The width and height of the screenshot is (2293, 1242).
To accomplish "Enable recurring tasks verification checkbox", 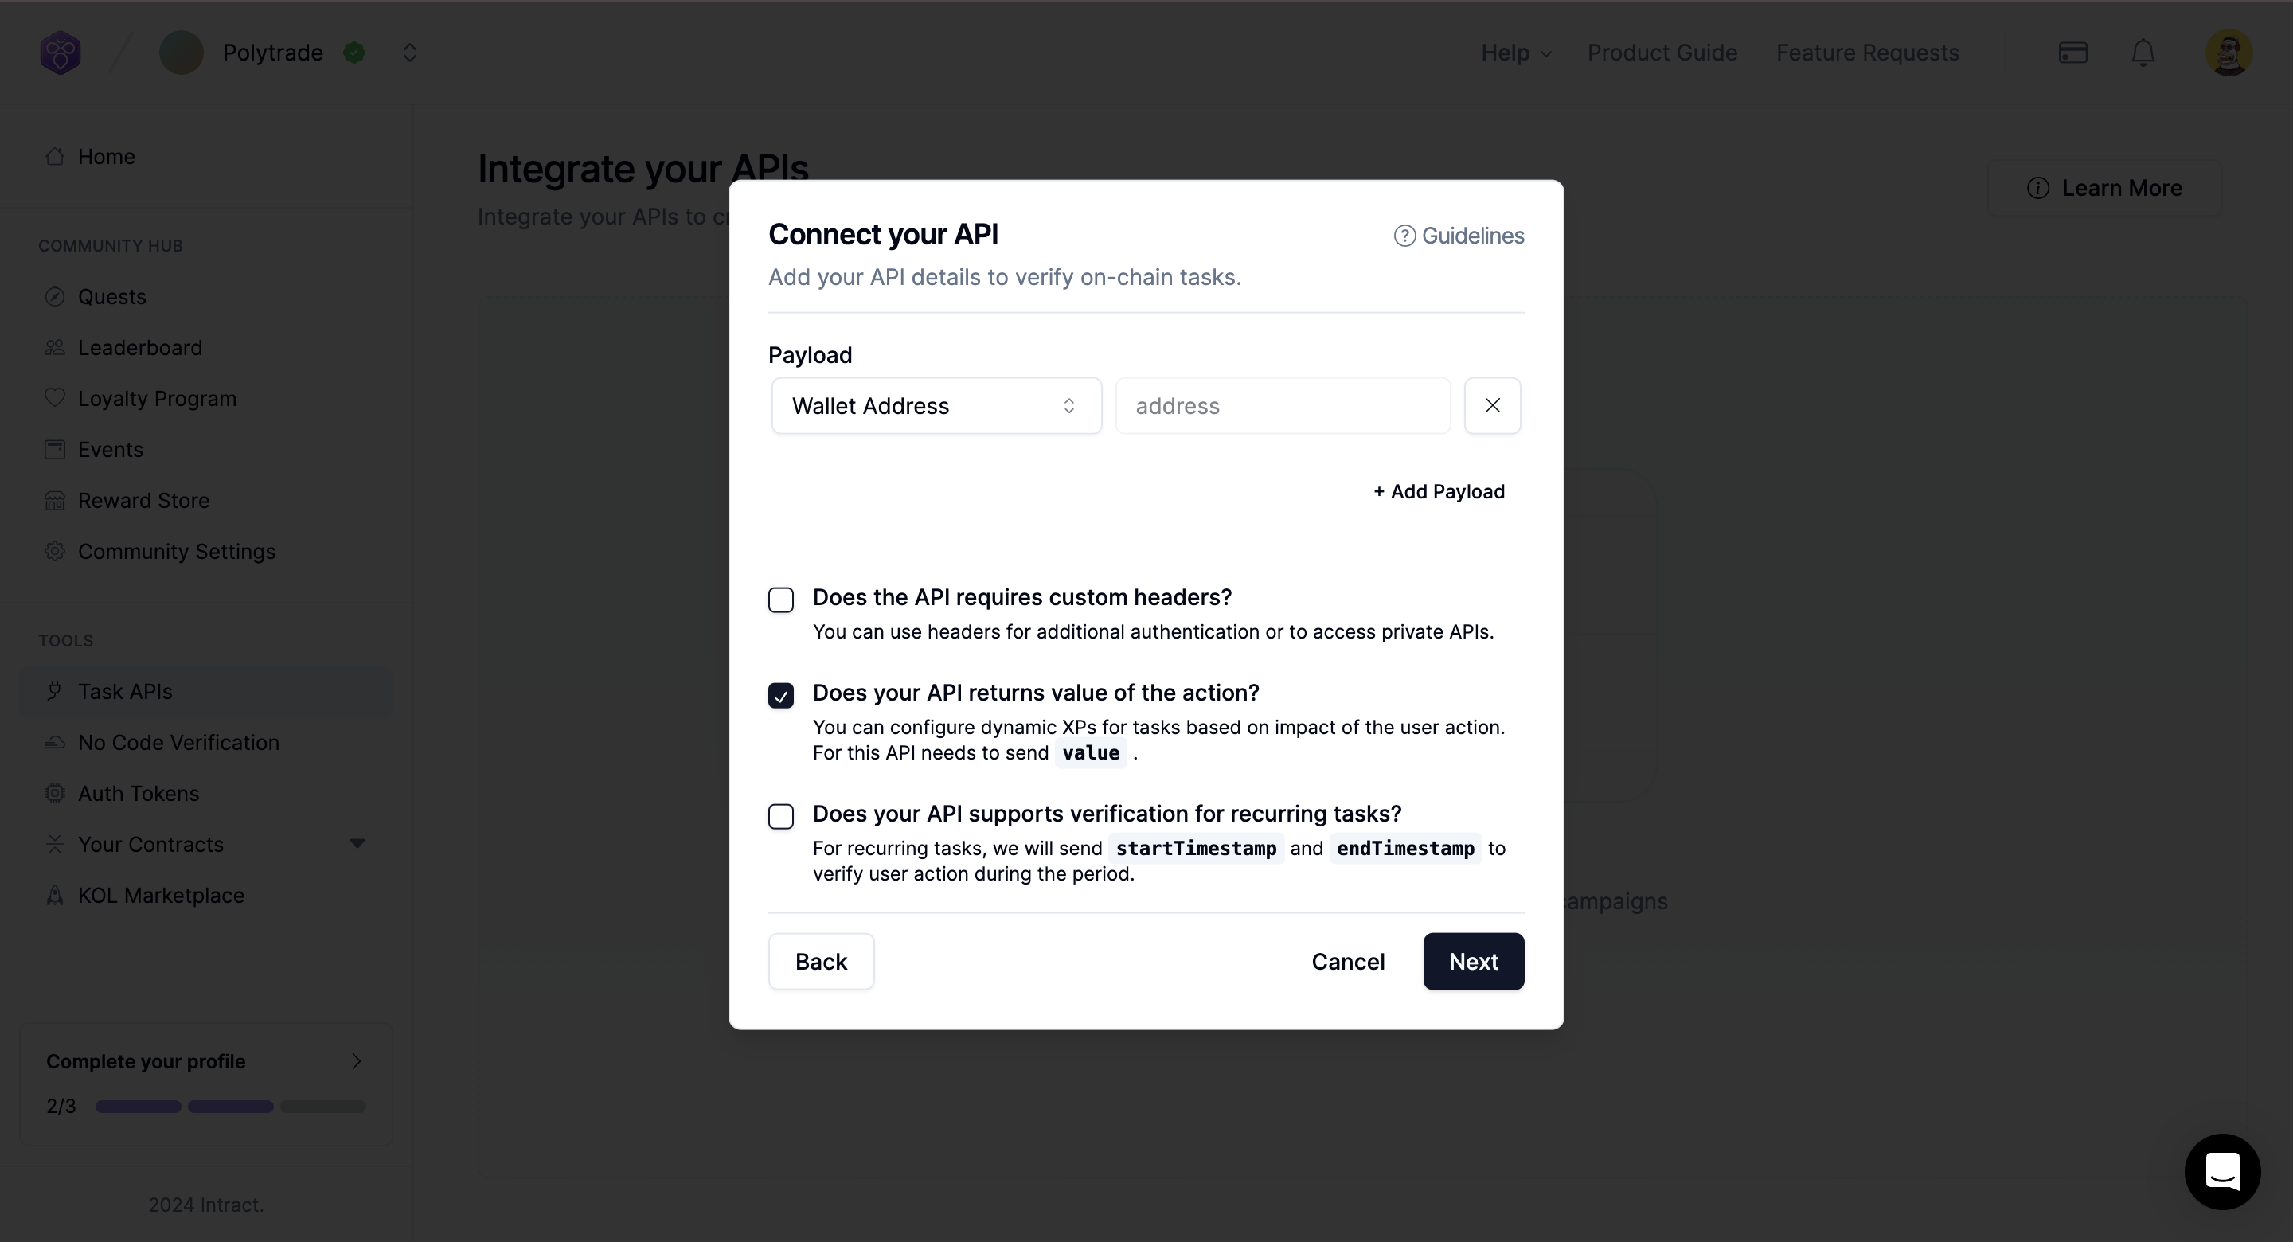I will tap(780, 816).
